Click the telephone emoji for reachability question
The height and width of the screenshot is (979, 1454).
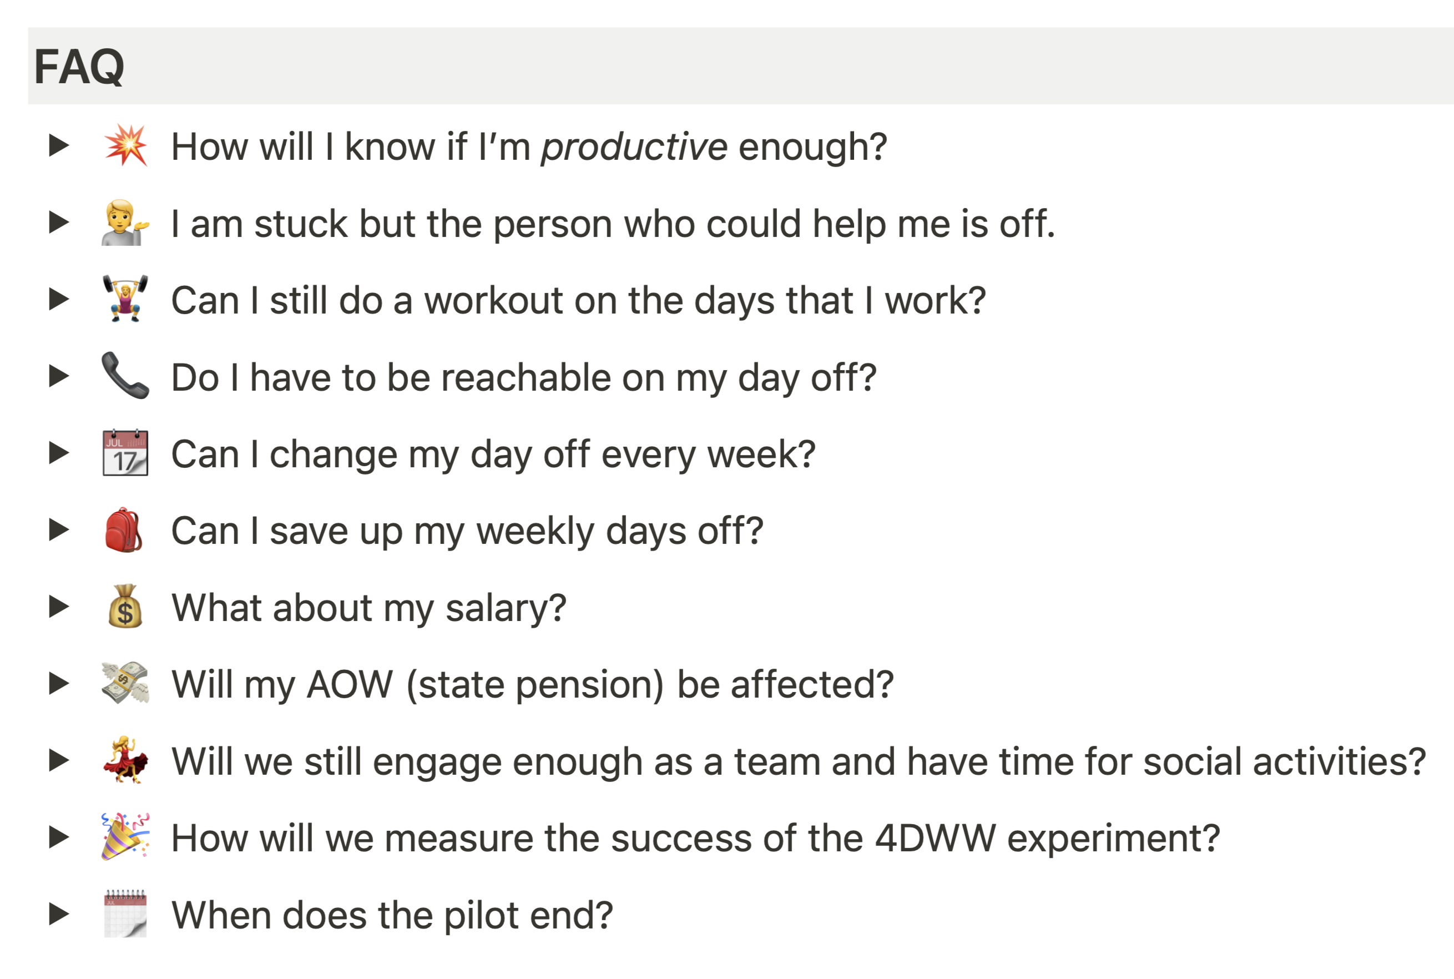tap(125, 376)
